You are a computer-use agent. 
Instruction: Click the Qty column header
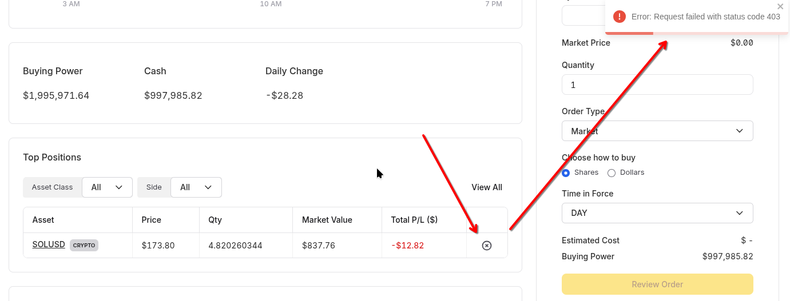[x=215, y=220]
